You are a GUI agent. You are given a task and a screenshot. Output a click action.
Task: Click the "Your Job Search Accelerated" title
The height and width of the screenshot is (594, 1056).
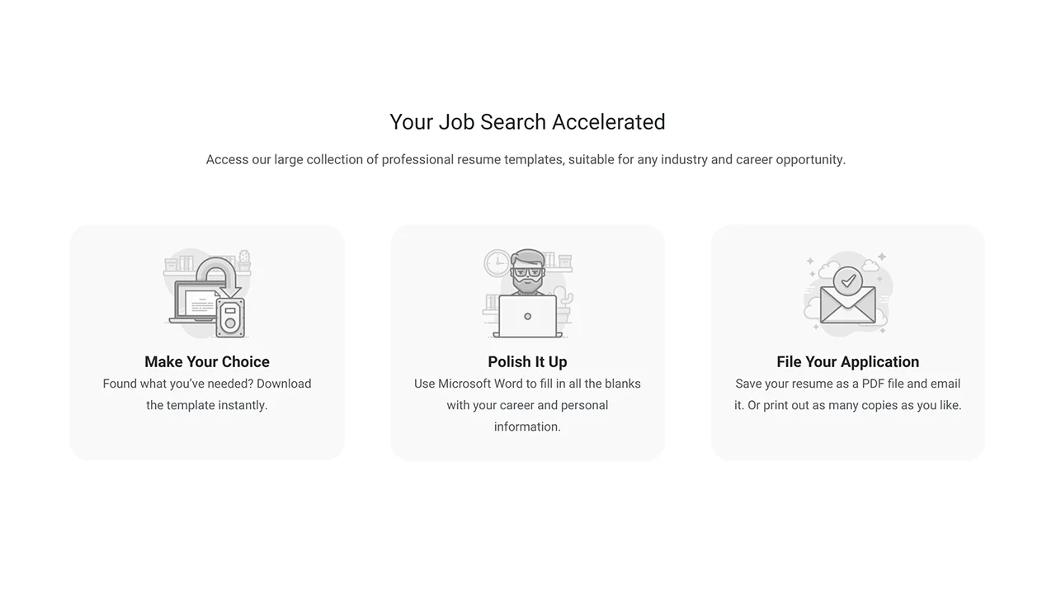pos(527,122)
